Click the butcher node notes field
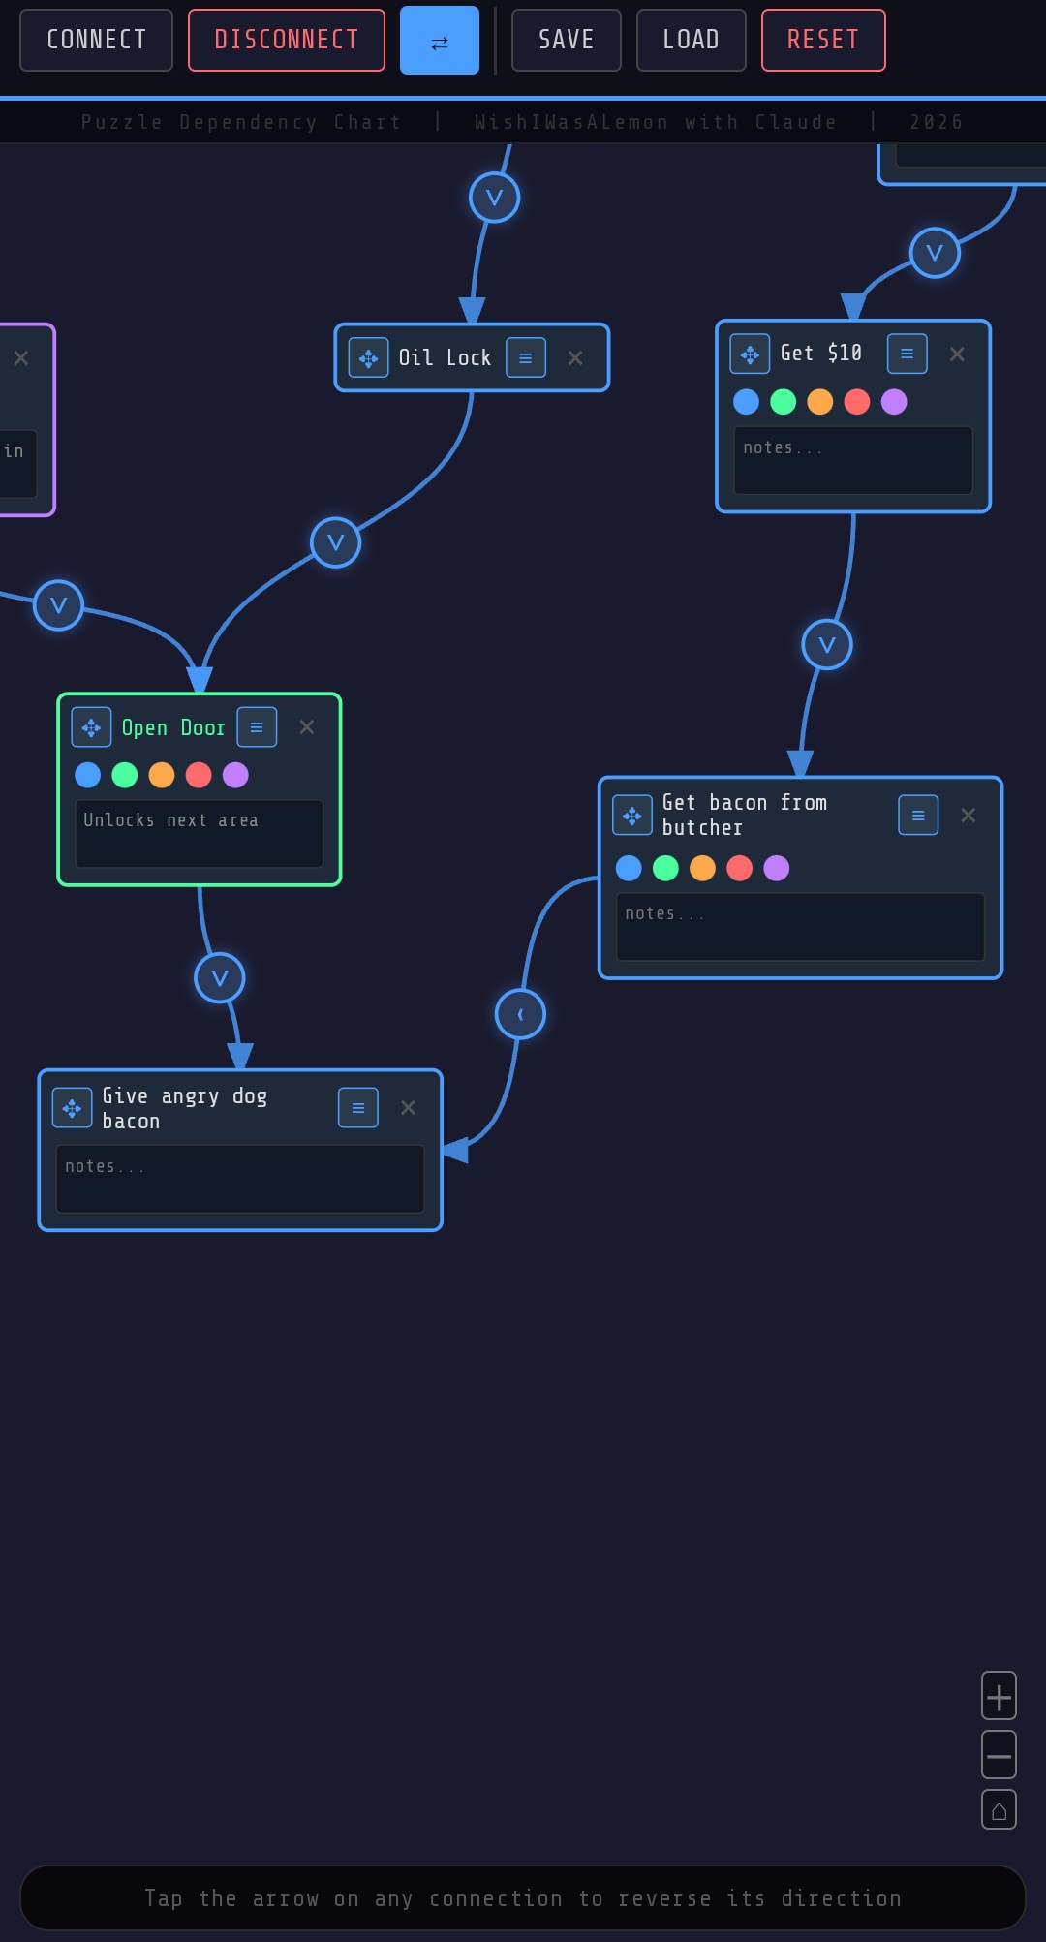Viewport: 1046px width, 1942px height. coord(800,927)
